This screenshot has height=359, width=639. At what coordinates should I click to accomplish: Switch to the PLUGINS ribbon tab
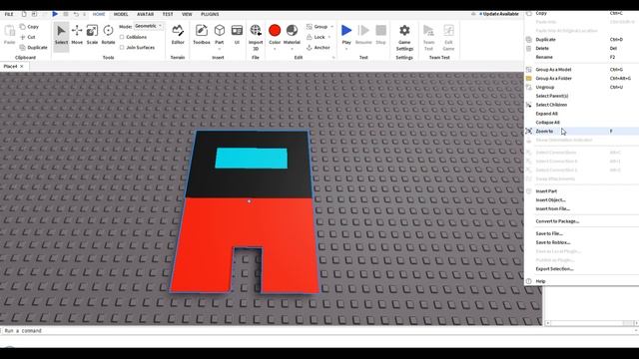click(x=210, y=14)
